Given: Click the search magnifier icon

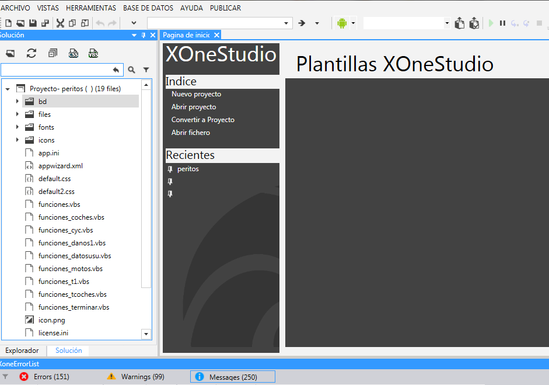Looking at the screenshot, I should coord(131,70).
